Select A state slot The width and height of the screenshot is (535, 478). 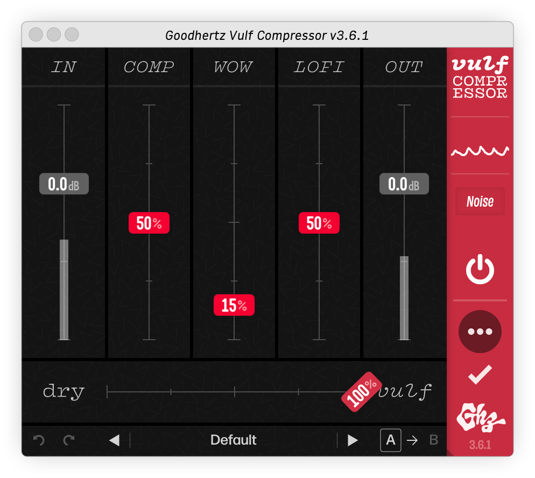point(391,440)
